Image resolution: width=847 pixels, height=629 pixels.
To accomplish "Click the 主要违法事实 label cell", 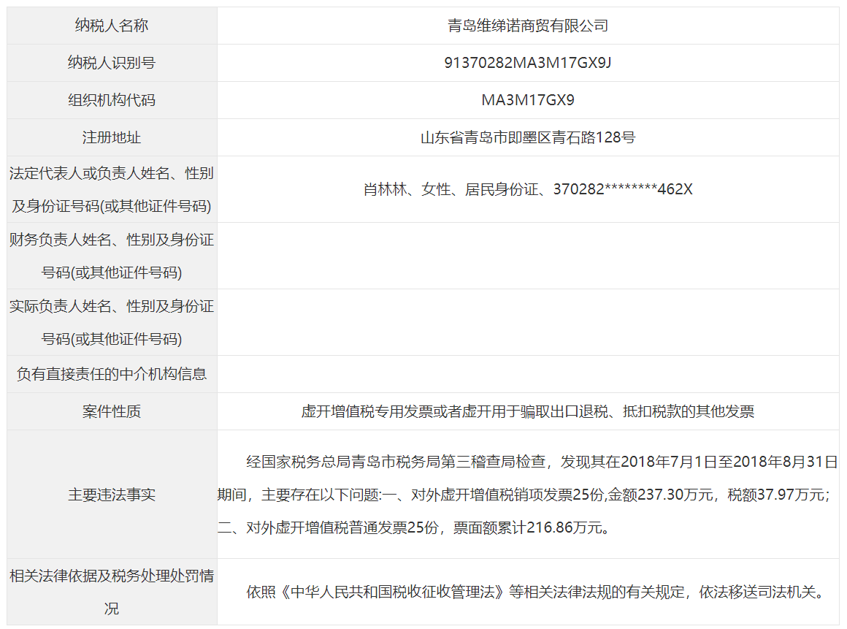I will point(112,495).
